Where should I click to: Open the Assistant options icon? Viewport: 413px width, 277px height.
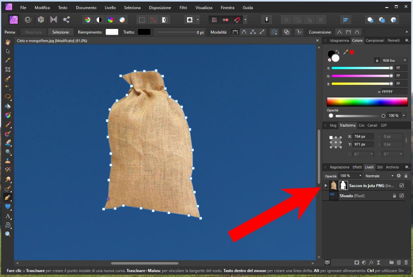pos(267,20)
